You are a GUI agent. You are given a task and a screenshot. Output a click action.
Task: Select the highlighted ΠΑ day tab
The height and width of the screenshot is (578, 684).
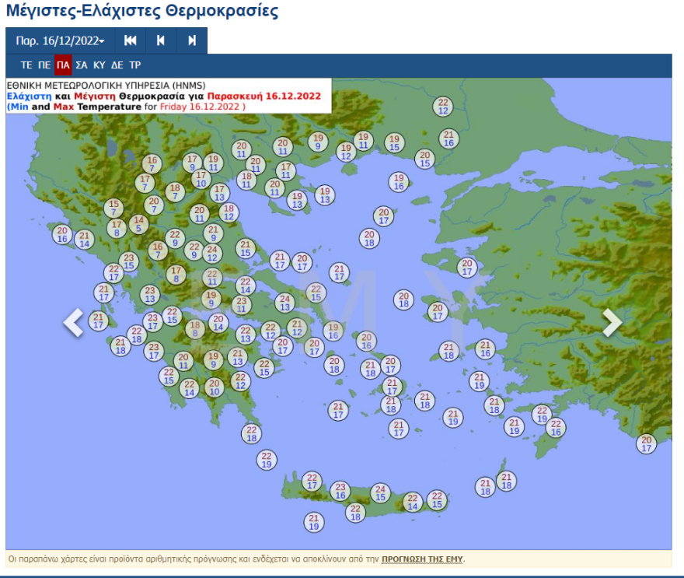tap(63, 65)
